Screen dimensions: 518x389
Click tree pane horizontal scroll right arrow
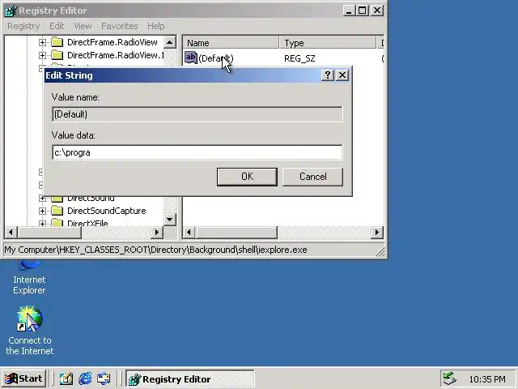tap(157, 233)
